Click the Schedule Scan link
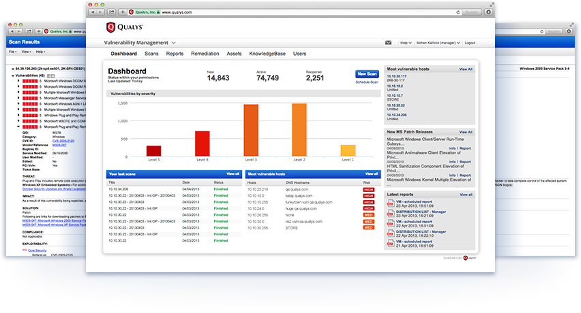The height and width of the screenshot is (313, 581). pyautogui.click(x=367, y=82)
